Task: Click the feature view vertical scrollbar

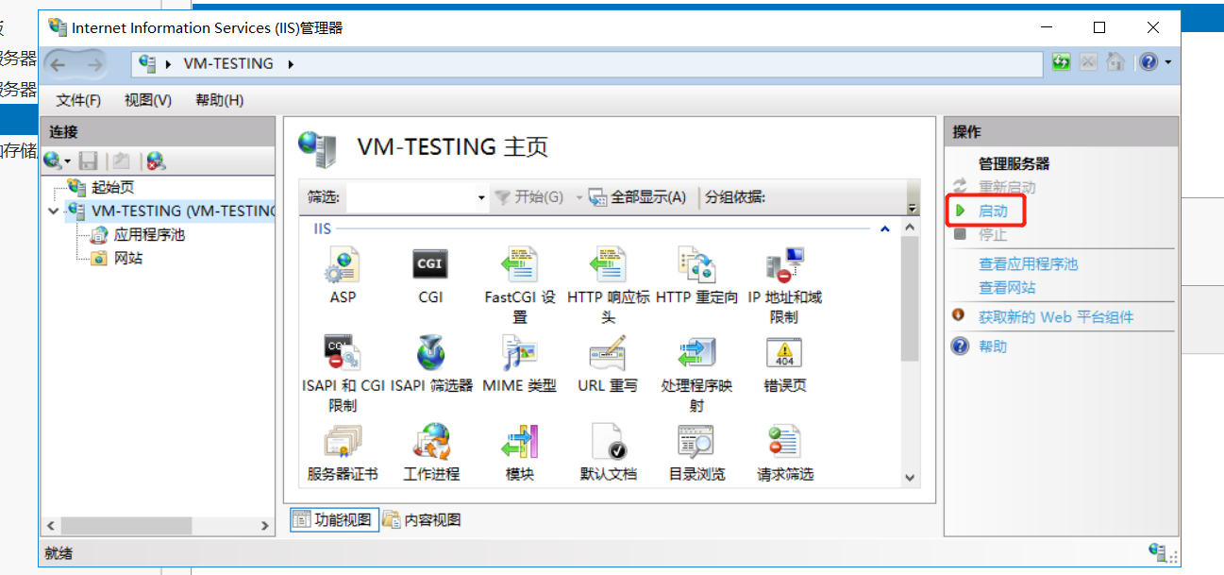Action: [x=910, y=299]
